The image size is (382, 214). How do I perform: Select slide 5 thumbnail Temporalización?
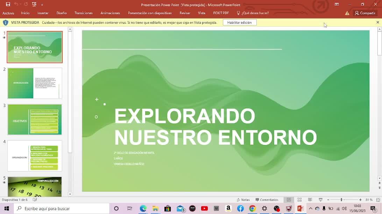pos(35,186)
